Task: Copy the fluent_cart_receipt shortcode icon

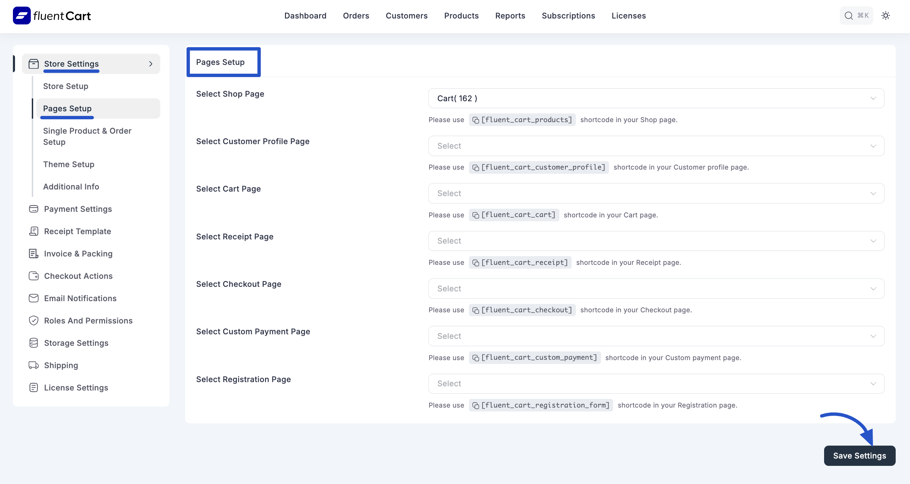Action: tap(476, 263)
